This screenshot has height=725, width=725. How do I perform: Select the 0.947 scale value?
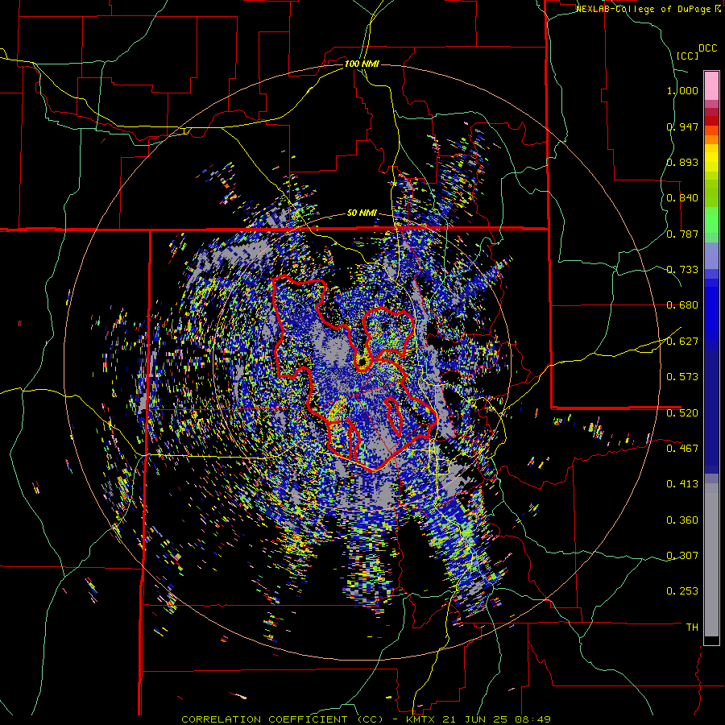(x=682, y=126)
